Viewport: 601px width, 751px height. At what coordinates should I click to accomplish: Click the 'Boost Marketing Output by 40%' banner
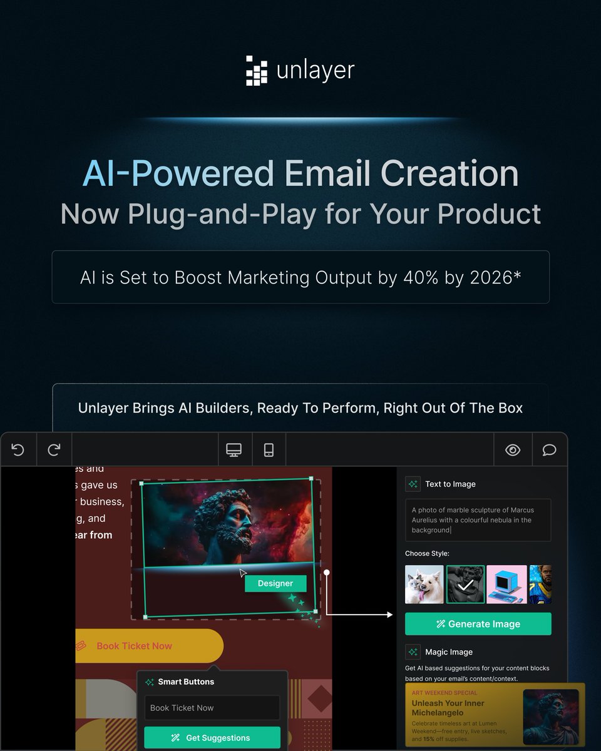tap(300, 277)
